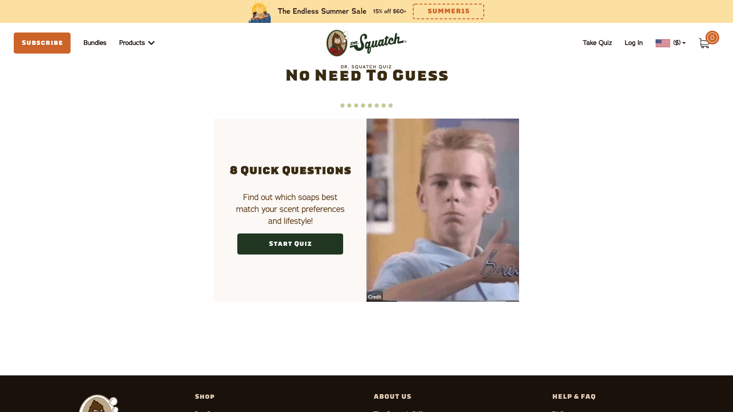
Task: Click the thumbs-up boy GIF image
Action: tap(443, 210)
